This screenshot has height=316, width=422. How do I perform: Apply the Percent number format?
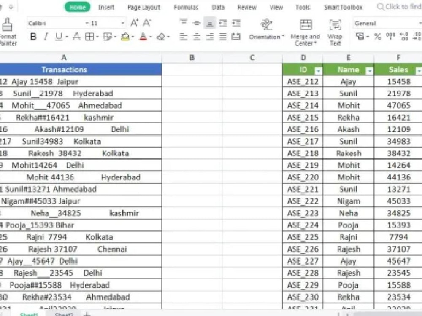pos(378,37)
